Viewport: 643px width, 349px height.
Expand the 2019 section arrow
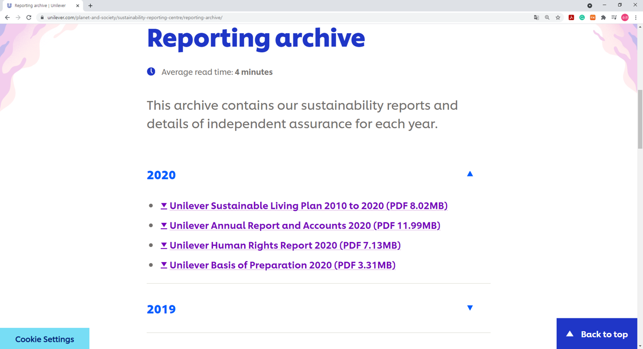coord(470,308)
